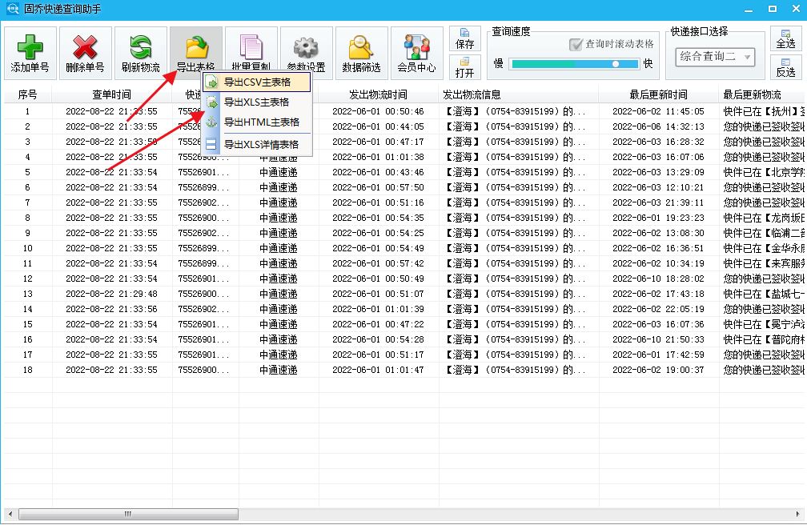Select the 添加单号 tool to add tracking numbers
The image size is (807, 525).
coord(29,50)
